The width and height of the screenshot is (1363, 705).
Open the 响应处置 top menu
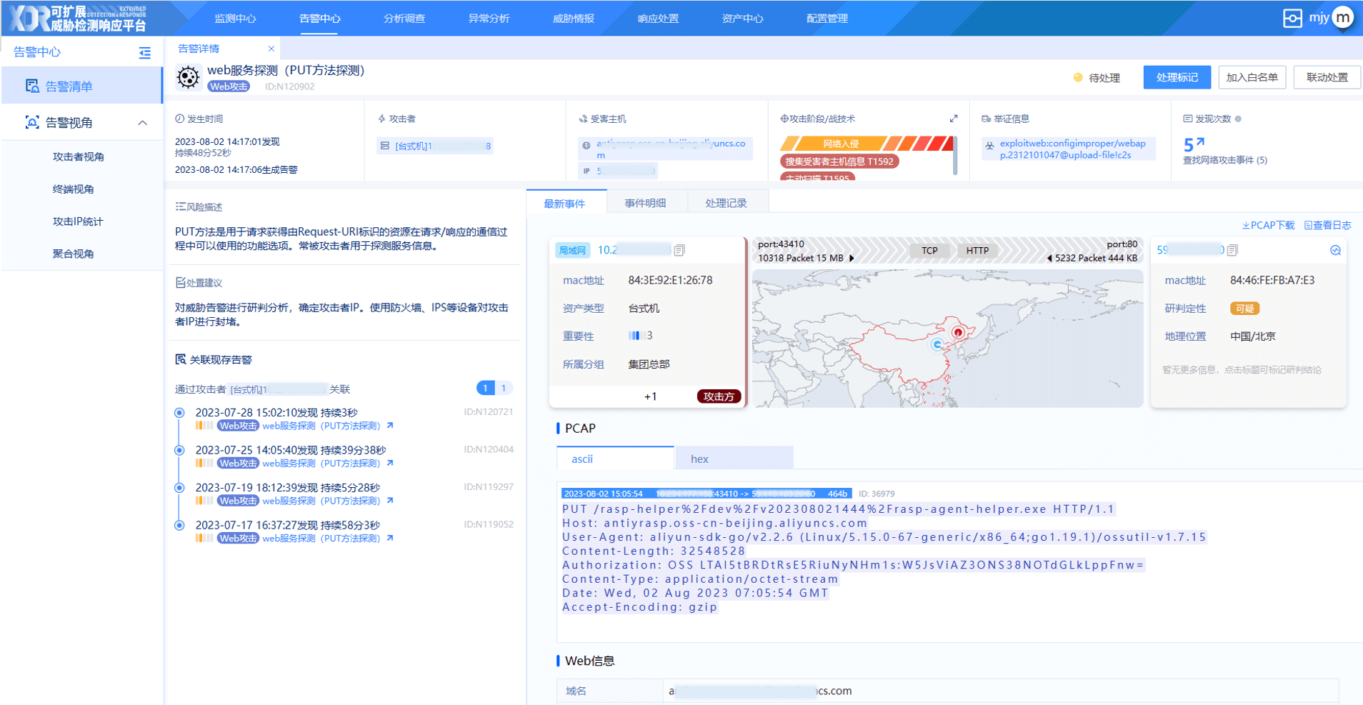[658, 19]
